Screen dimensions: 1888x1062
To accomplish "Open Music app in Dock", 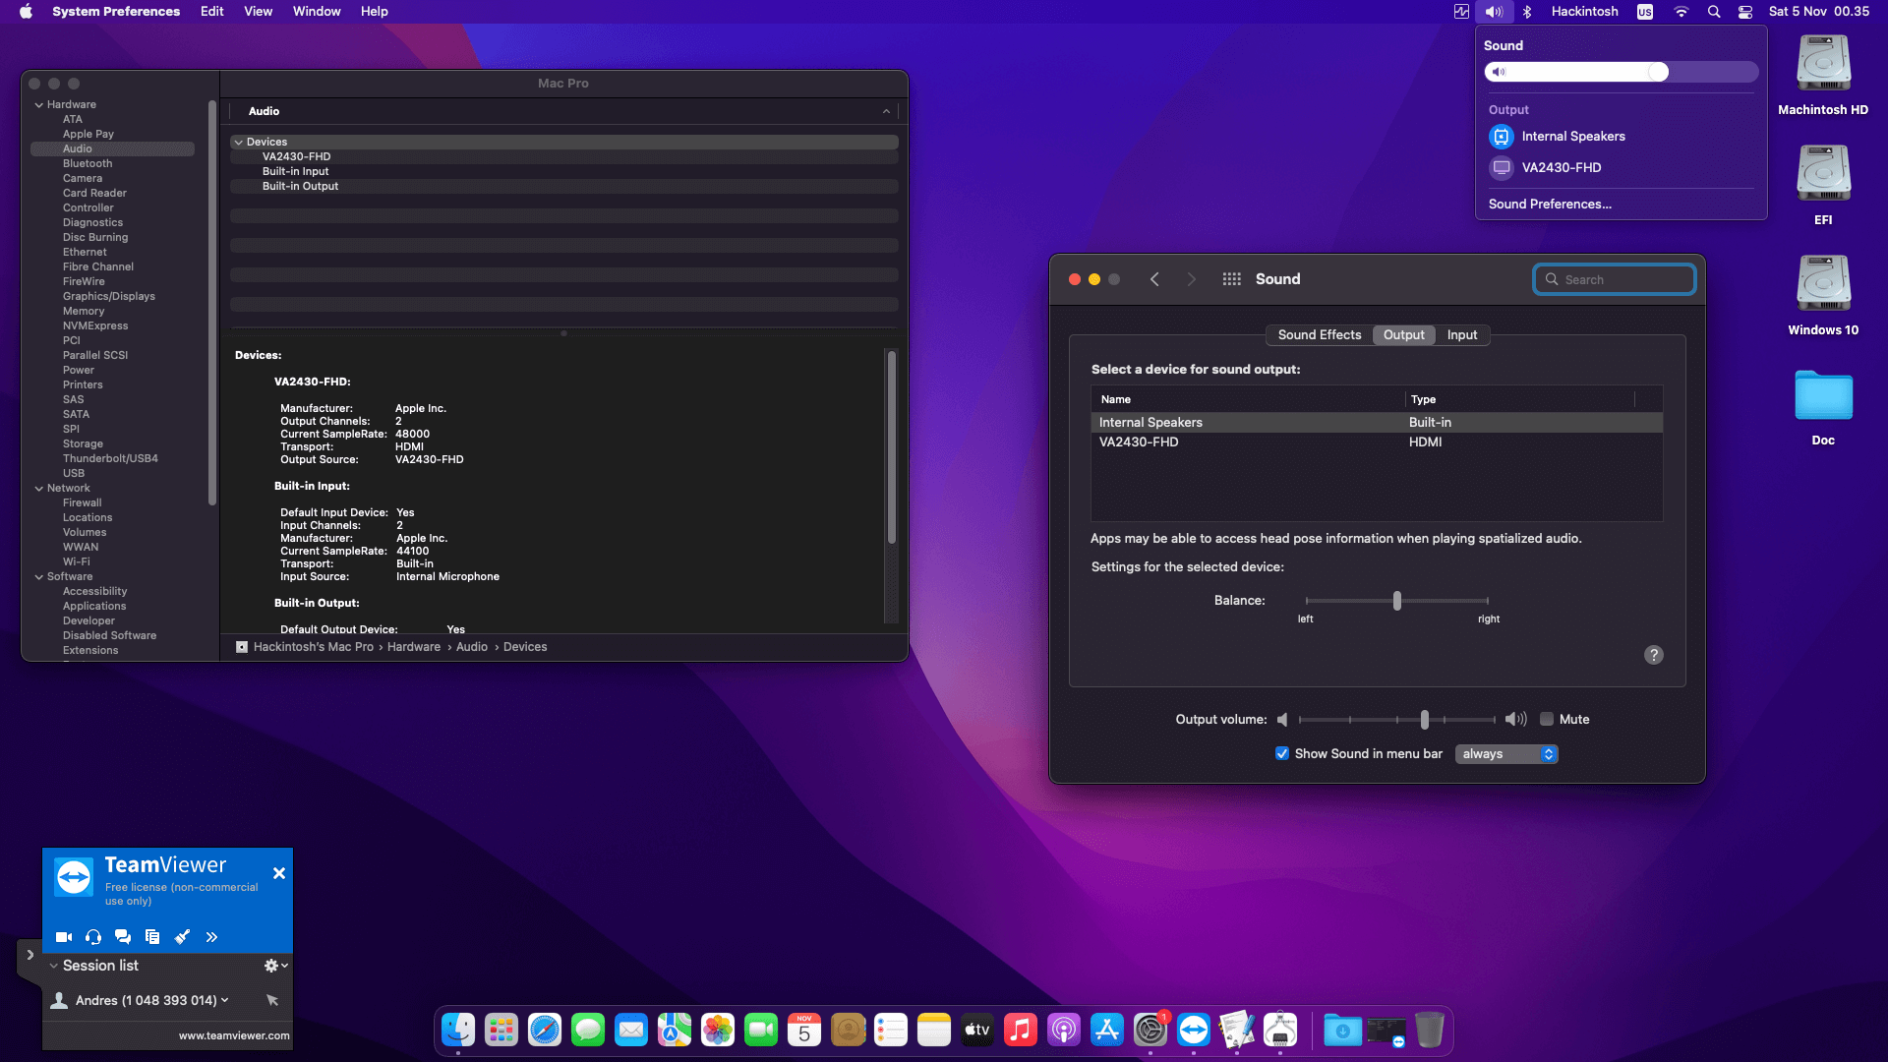I will click(x=1021, y=1030).
